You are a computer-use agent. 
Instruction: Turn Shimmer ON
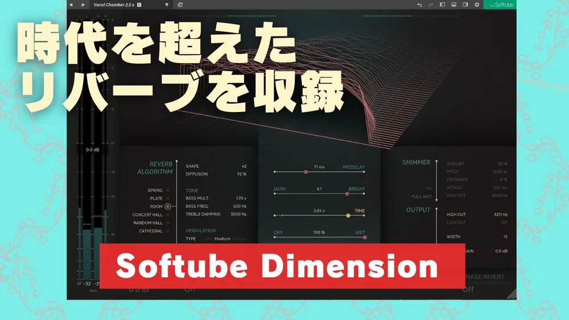[428, 189]
